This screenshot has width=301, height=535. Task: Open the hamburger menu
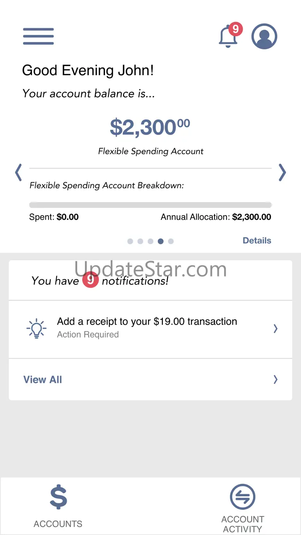pyautogui.click(x=38, y=36)
